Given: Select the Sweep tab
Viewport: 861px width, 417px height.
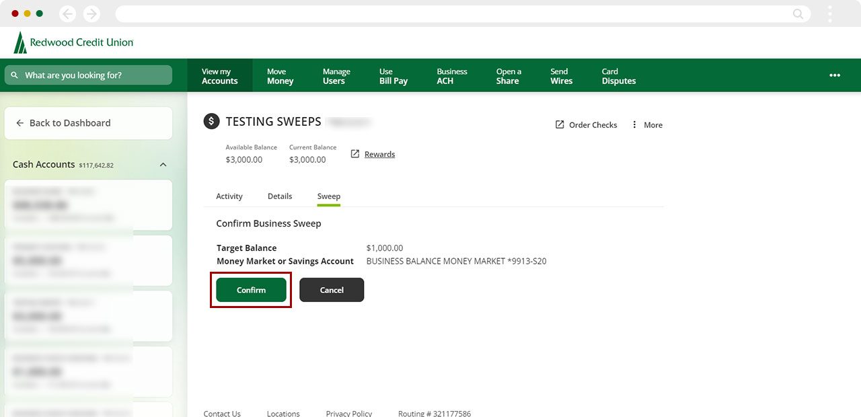Looking at the screenshot, I should click(x=329, y=196).
